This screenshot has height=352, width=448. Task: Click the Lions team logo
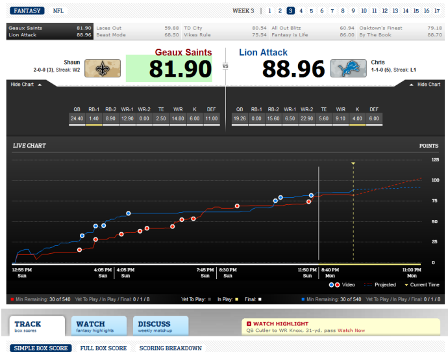pos(348,68)
